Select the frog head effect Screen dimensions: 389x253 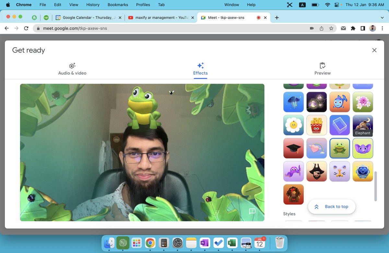click(340, 149)
